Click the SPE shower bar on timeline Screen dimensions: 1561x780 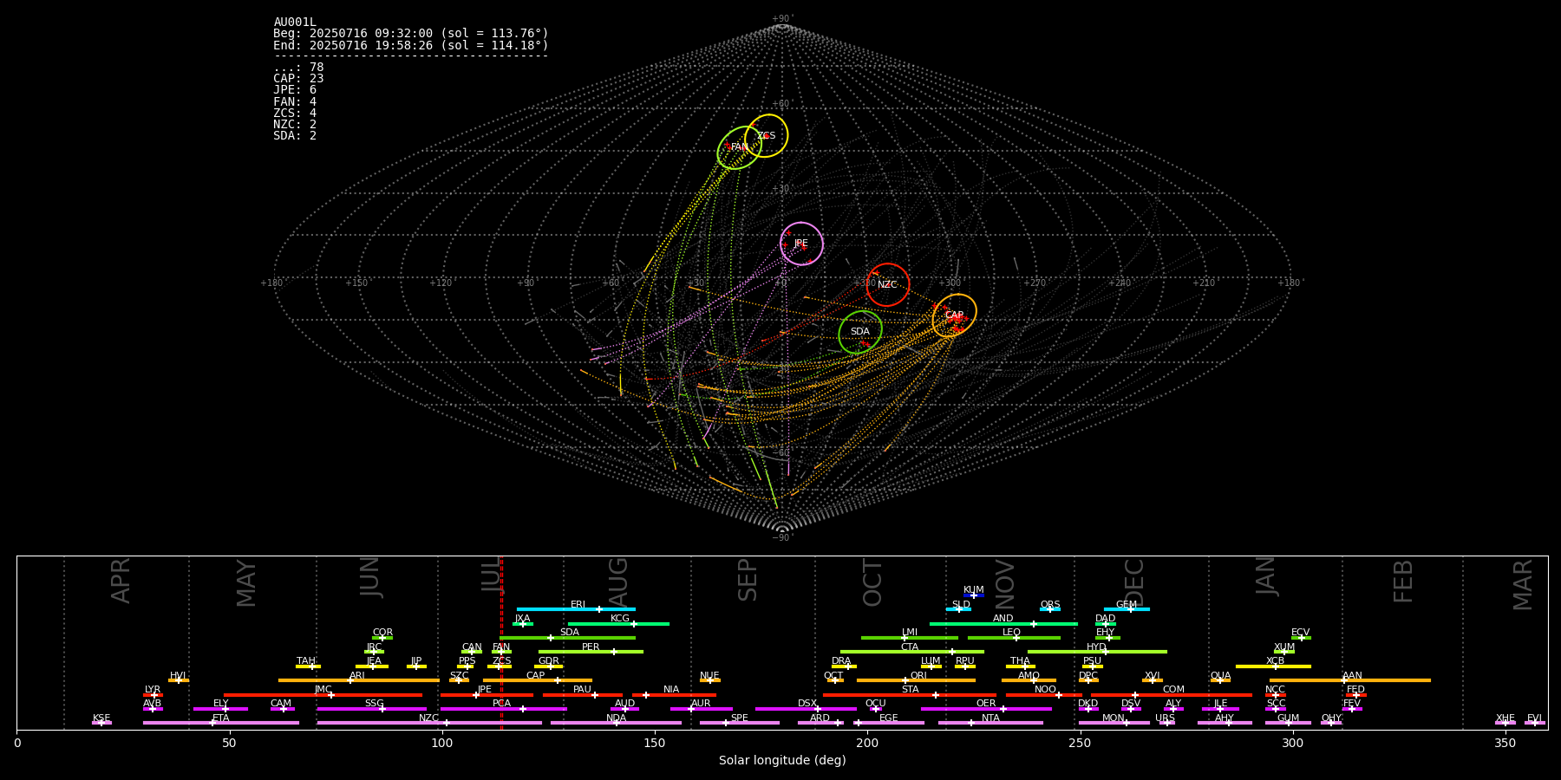tap(739, 723)
